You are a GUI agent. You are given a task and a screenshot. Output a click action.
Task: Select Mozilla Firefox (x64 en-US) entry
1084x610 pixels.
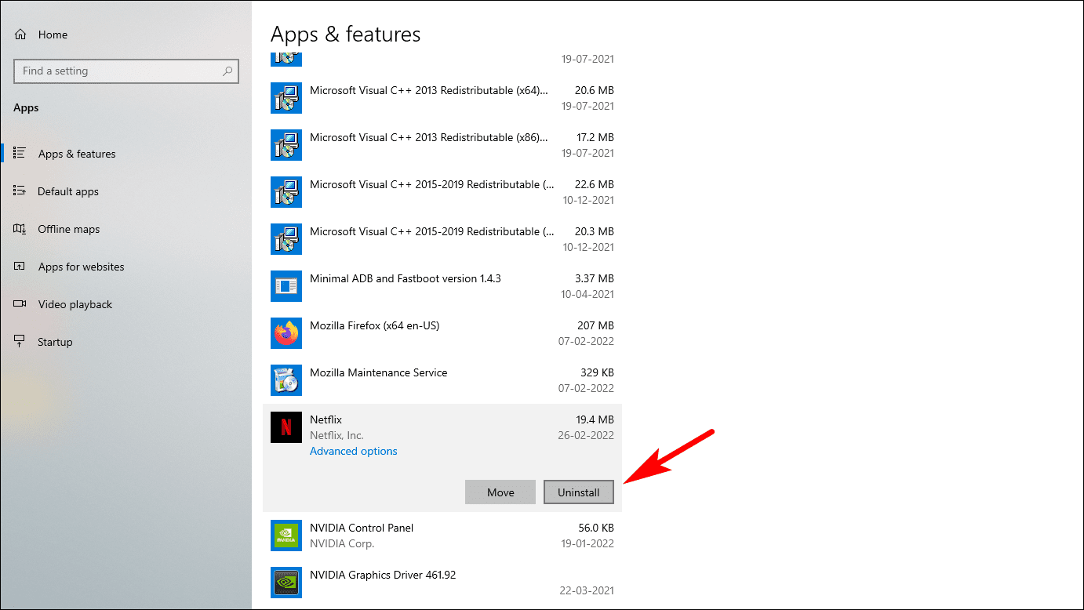click(442, 333)
